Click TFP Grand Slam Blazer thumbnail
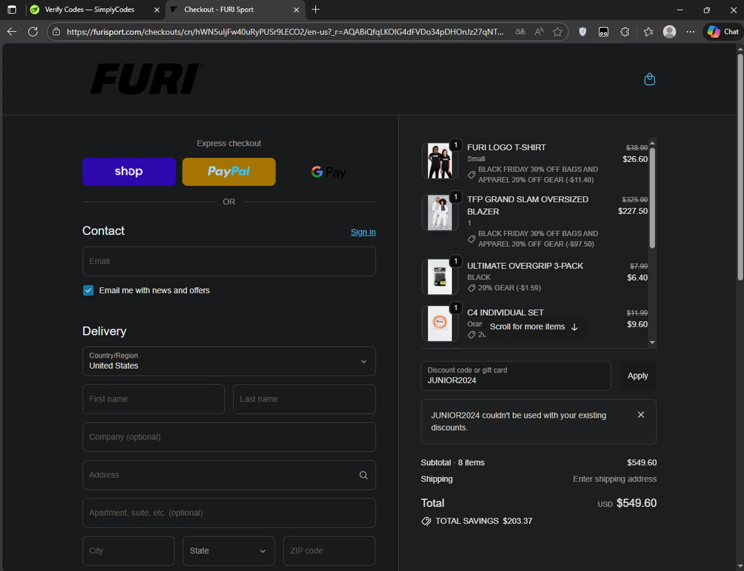 pos(440,213)
